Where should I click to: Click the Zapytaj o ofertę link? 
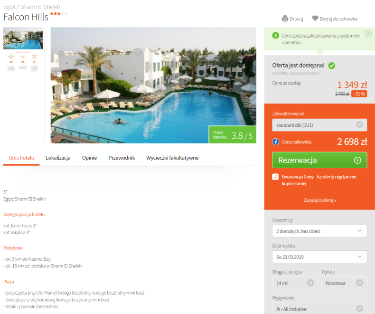point(320,200)
